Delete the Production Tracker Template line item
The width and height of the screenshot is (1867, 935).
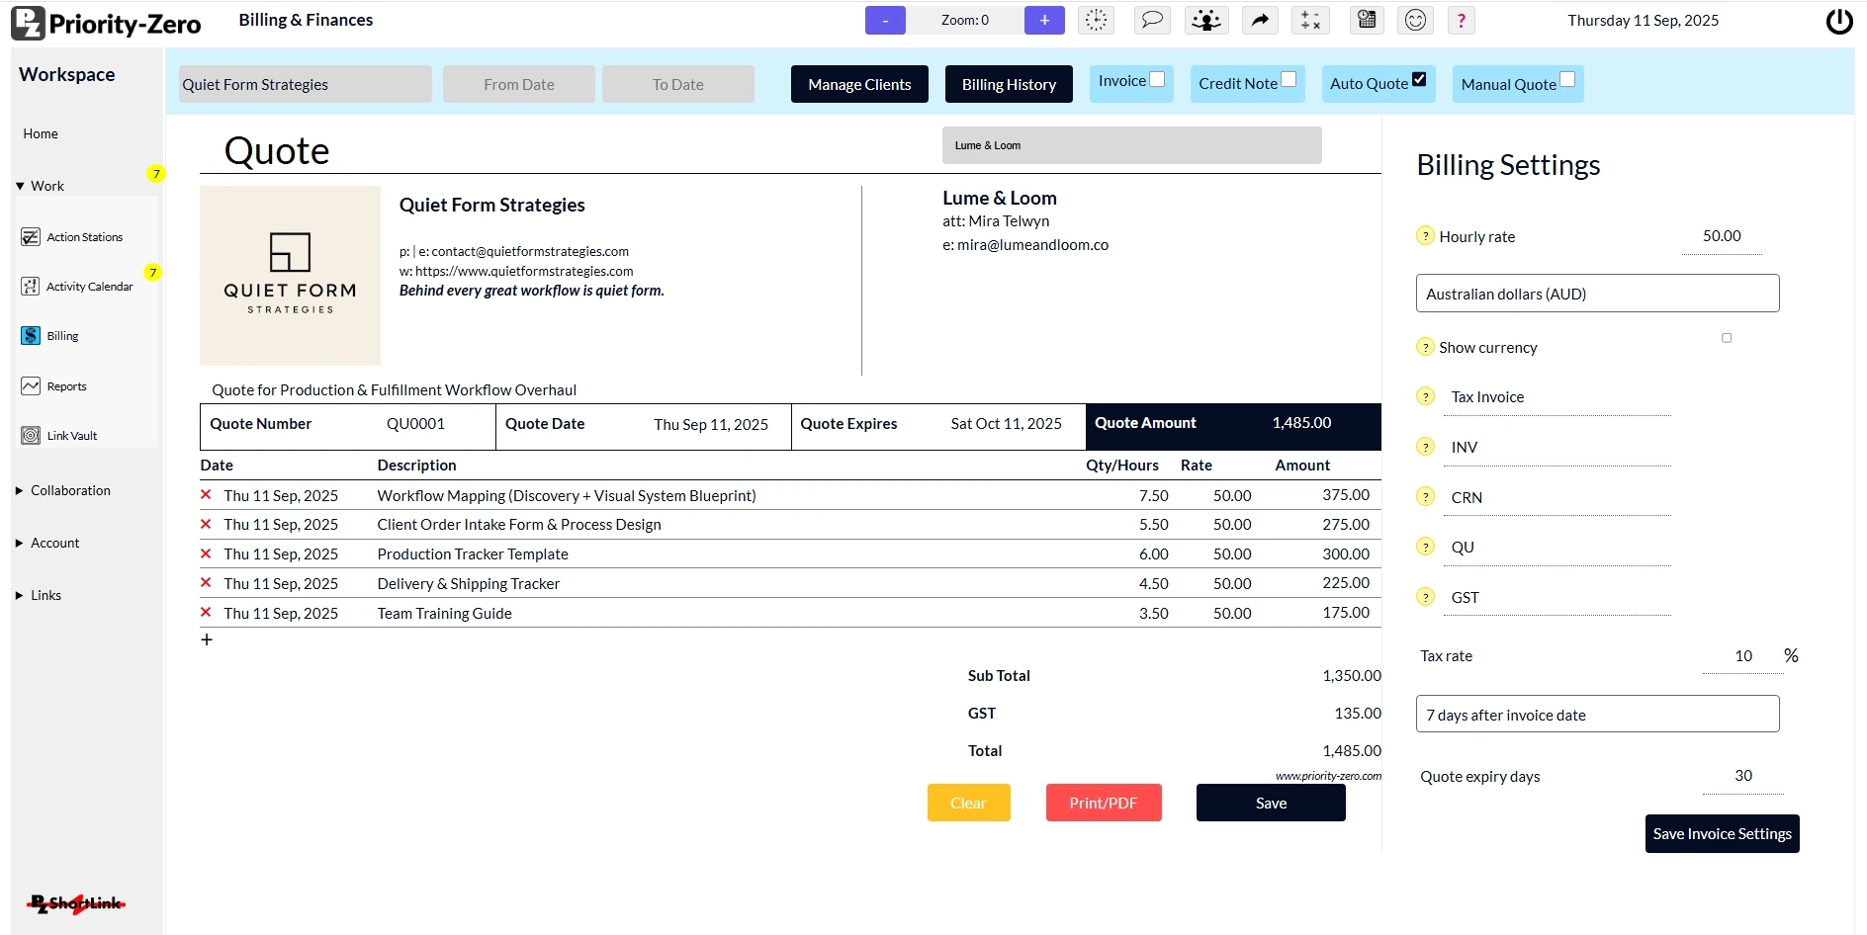click(x=206, y=553)
